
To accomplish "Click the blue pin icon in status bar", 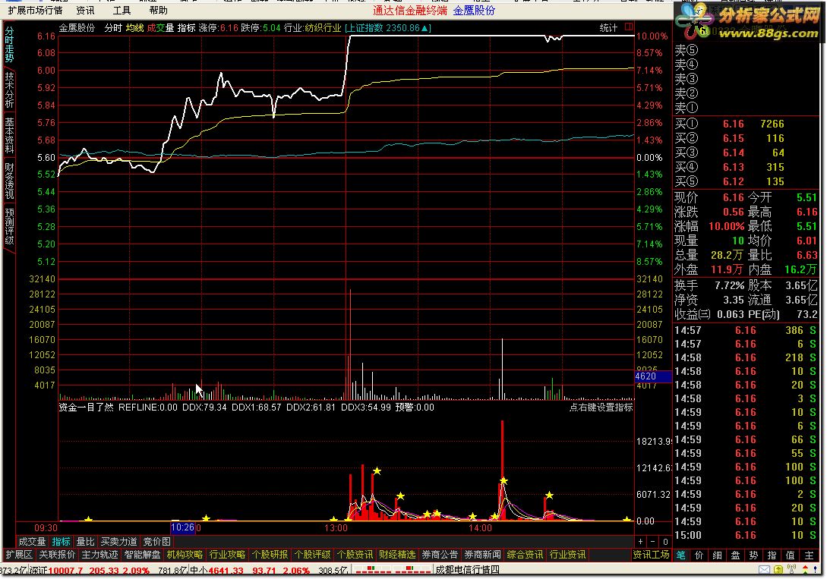I will point(816,570).
